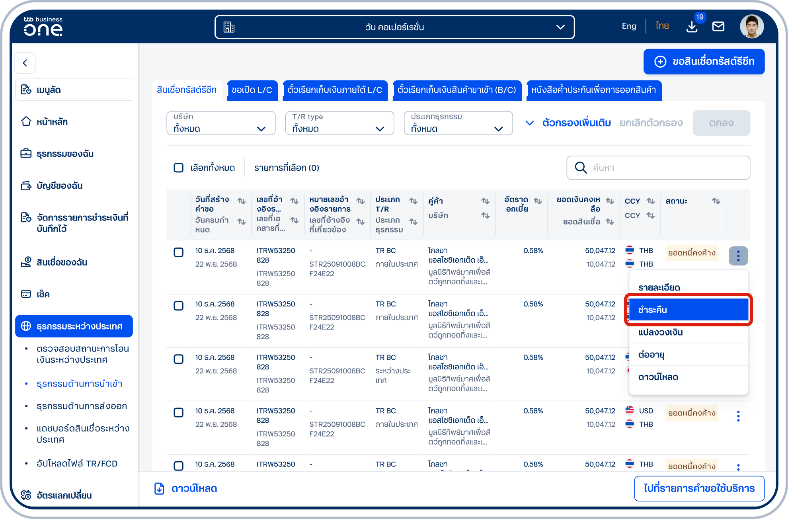Open the company selector dropdown
The height and width of the screenshot is (519, 788).
[x=394, y=27]
